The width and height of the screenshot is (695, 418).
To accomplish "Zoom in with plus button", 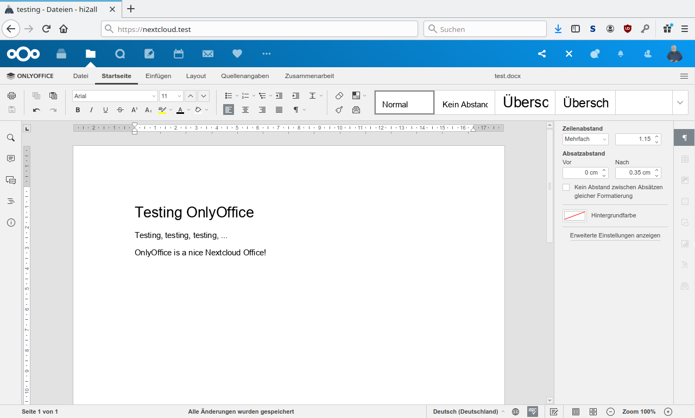I will (x=668, y=411).
